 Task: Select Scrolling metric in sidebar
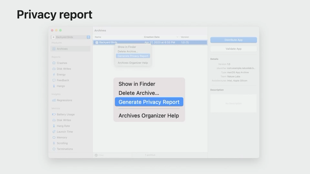point(62,143)
